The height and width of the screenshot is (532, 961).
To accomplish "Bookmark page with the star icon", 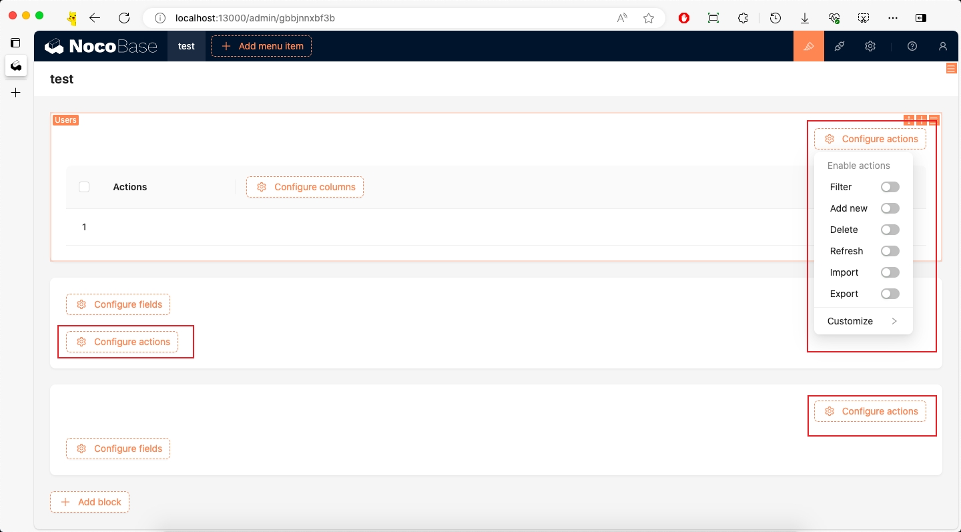I will coord(648,18).
